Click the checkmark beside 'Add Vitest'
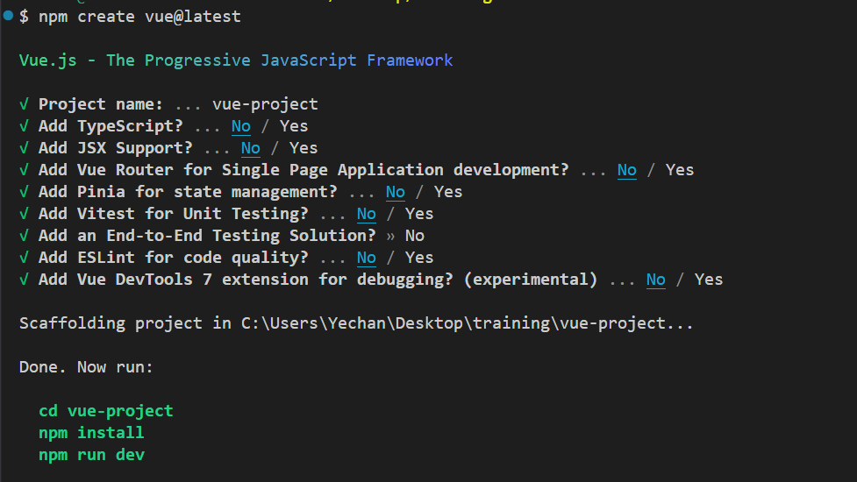Screen dimensions: 857x482 tap(24, 214)
